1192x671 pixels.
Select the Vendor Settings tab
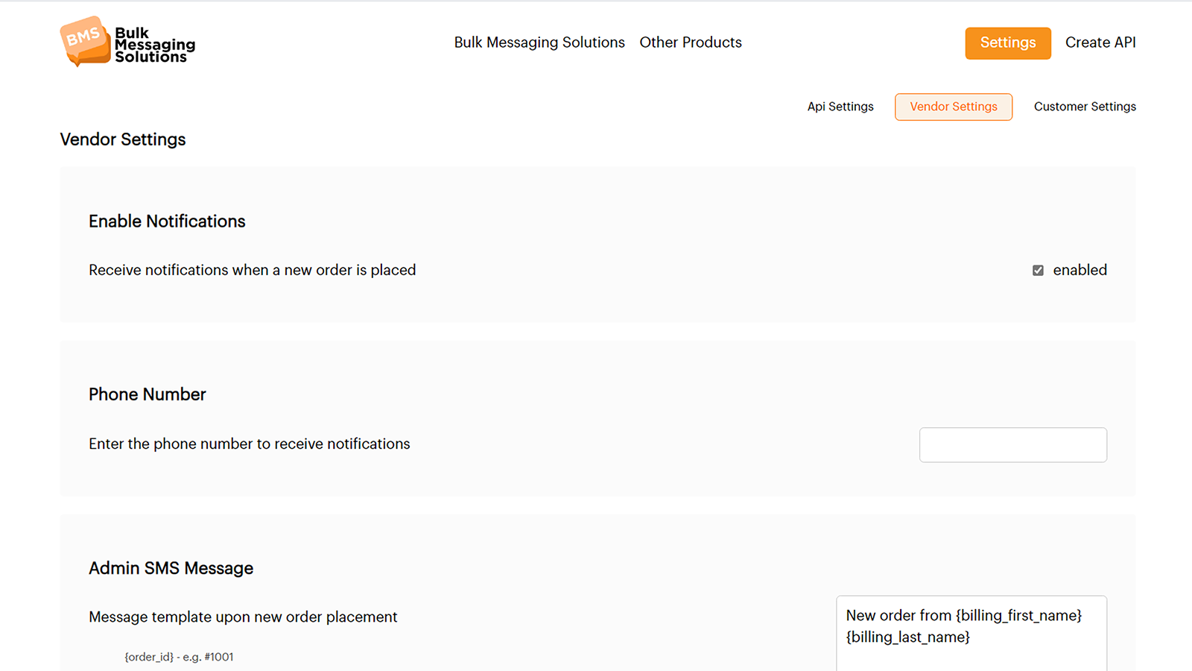point(954,107)
